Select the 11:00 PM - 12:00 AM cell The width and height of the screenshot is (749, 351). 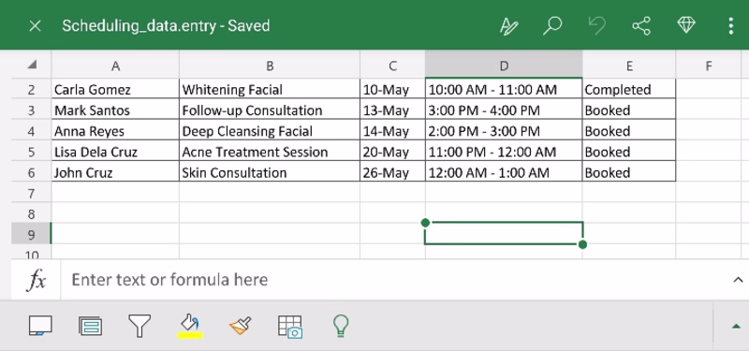pyautogui.click(x=504, y=152)
